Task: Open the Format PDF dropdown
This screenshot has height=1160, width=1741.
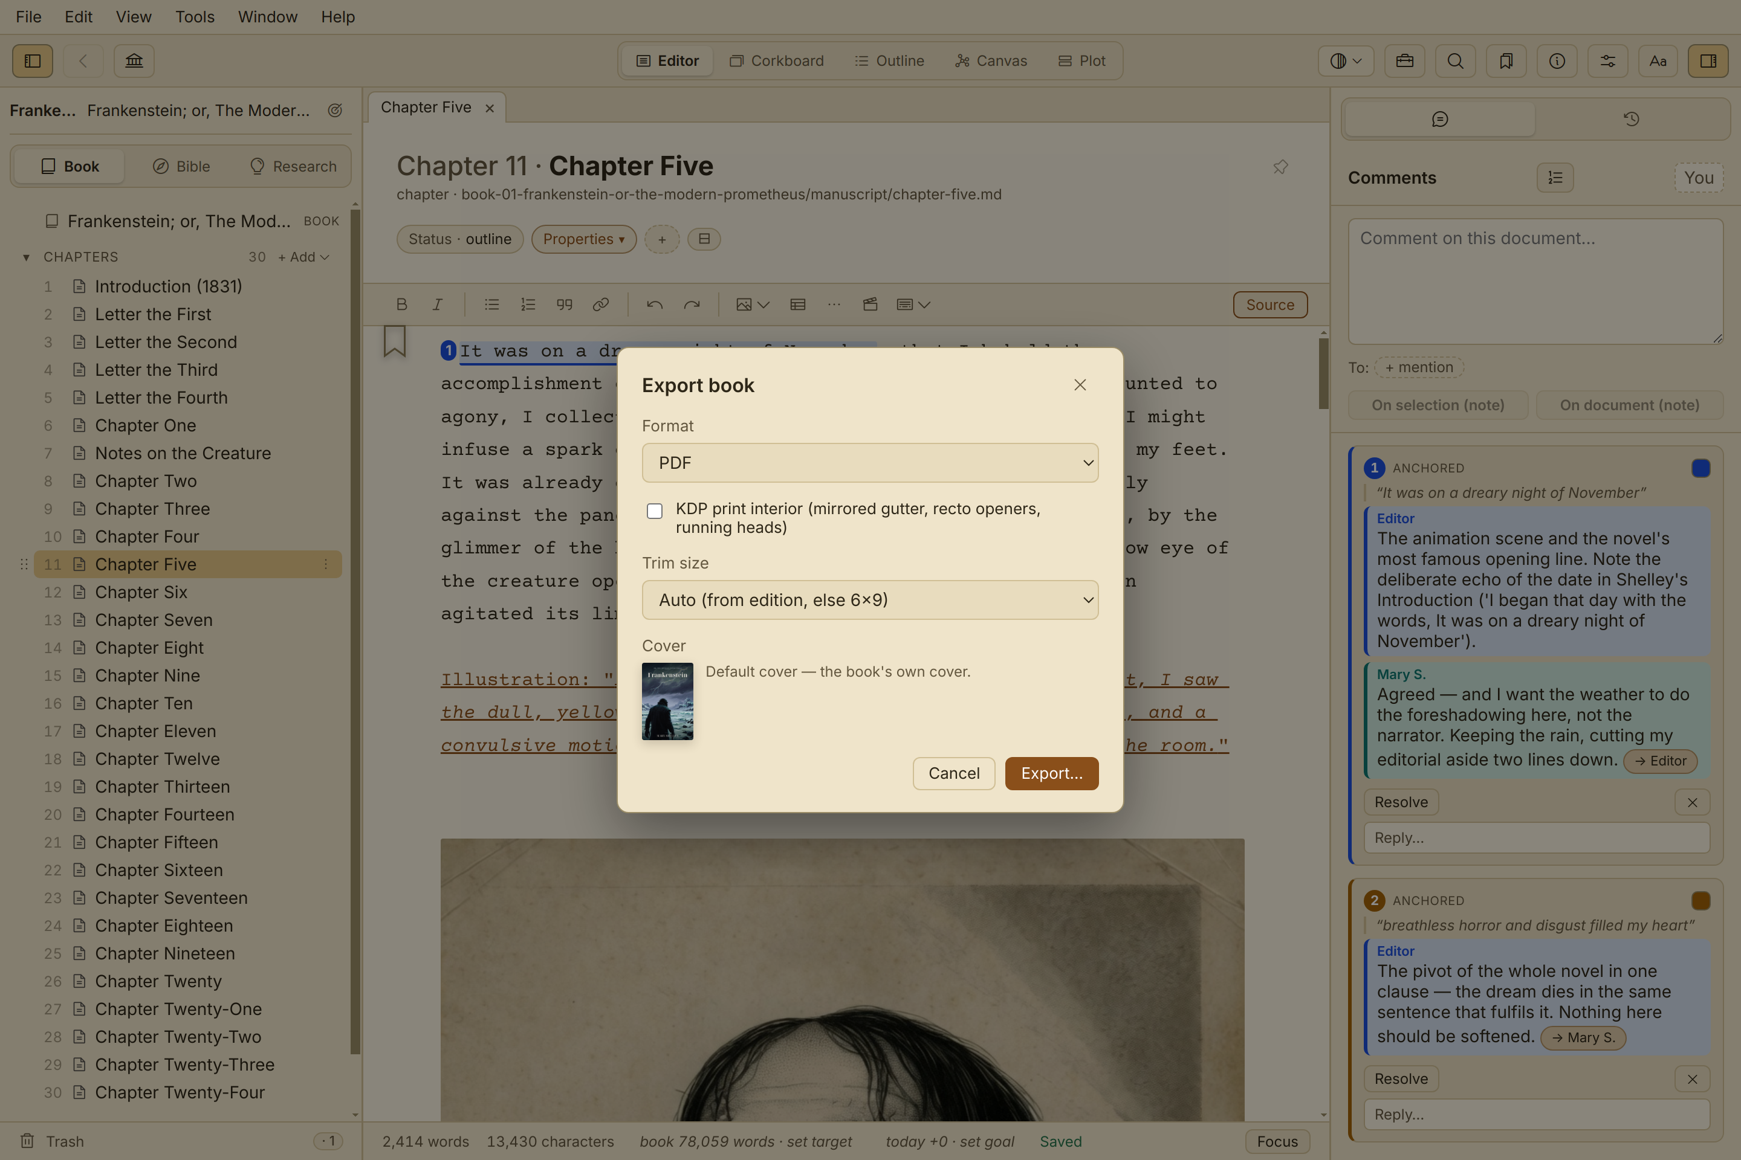Action: point(870,462)
